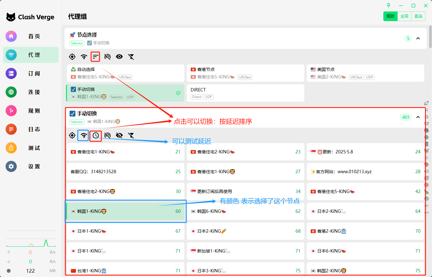Click the sort icon under 节点选择
Image resolution: width=432 pixels, height=277 pixels.
coord(95,57)
